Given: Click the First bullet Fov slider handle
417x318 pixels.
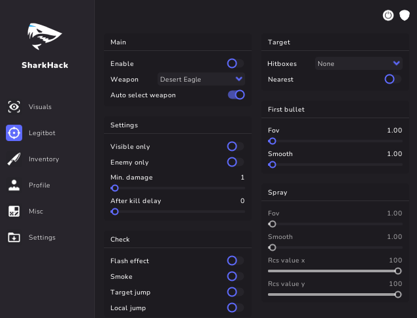Looking at the screenshot, I should click(x=273, y=141).
